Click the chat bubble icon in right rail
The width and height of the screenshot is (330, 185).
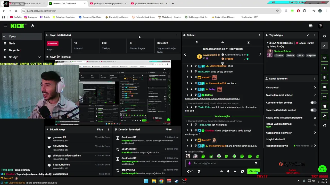coord(324,87)
